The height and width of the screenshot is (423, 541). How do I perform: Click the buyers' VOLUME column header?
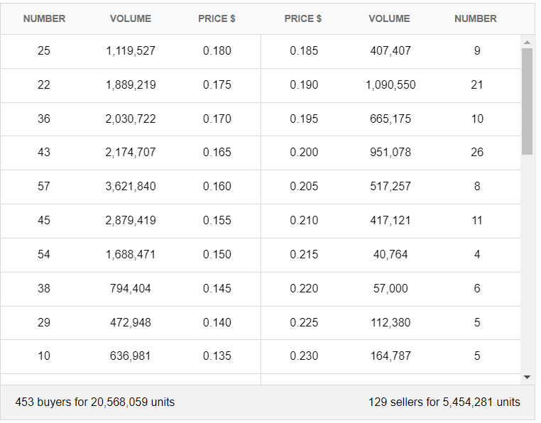coord(131,18)
